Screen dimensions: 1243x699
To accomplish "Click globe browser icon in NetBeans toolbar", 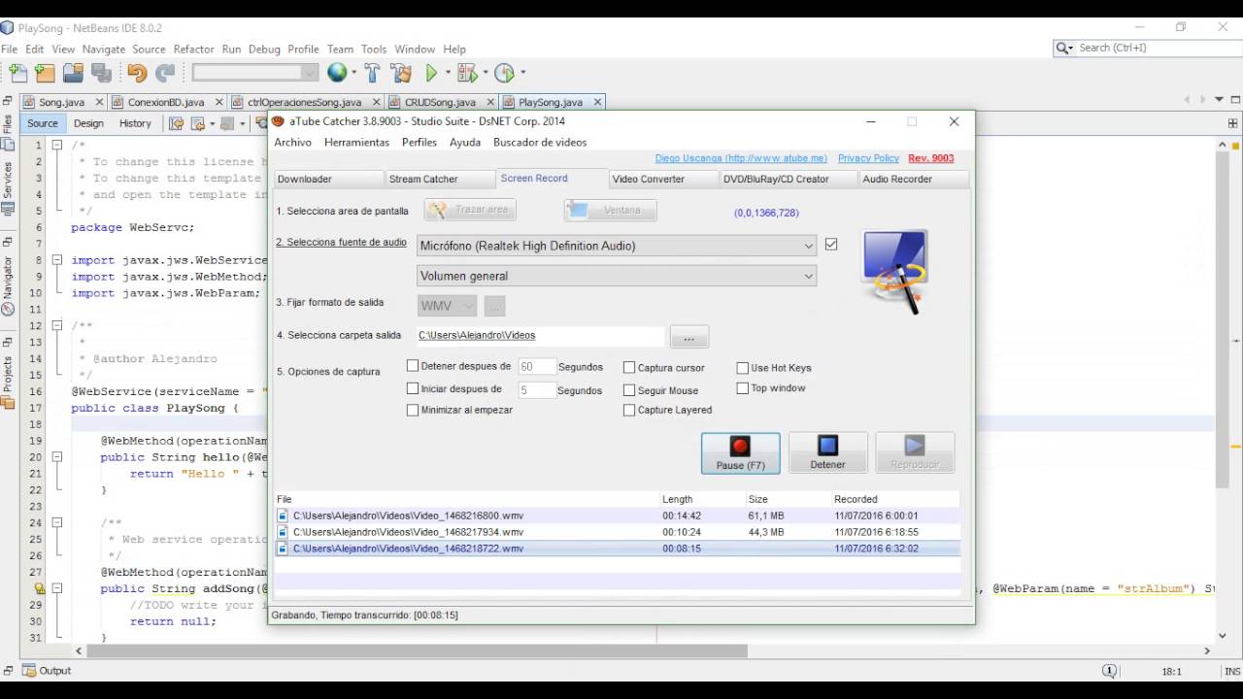I will pos(337,73).
